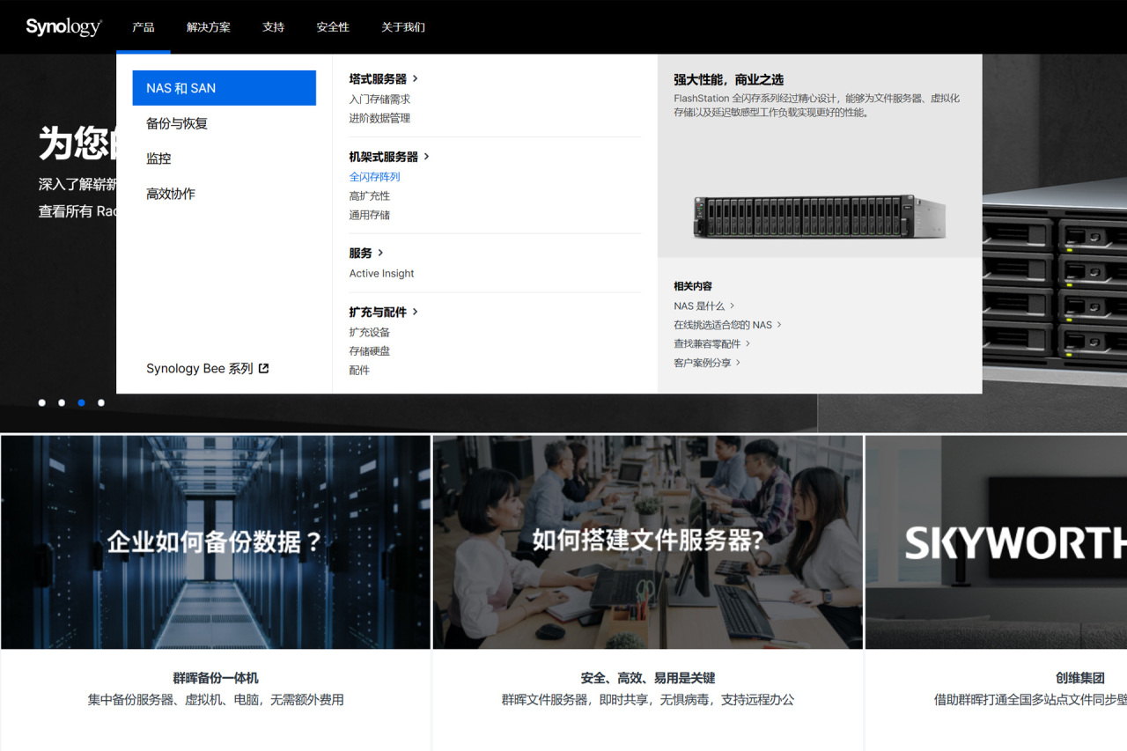Open the Active Insight link

click(381, 274)
